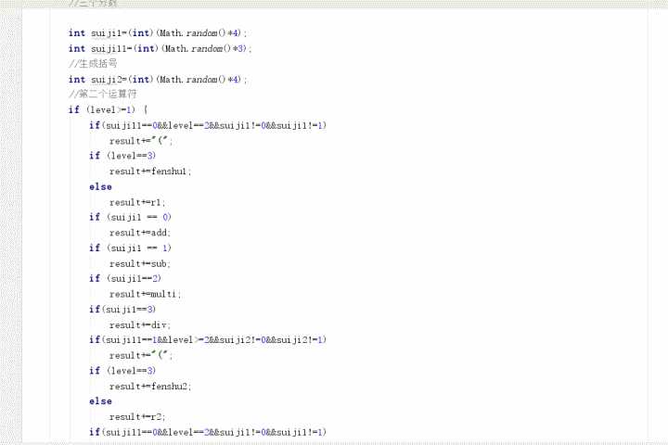Click 'else' directly above 'result+=r1;'
668x445 pixels.
point(100,187)
